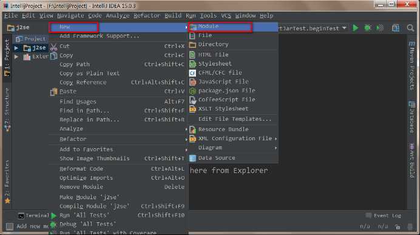The width and height of the screenshot is (420, 235).
Task: Open the Project Structure toolbar icon
Action: (x=396, y=28)
